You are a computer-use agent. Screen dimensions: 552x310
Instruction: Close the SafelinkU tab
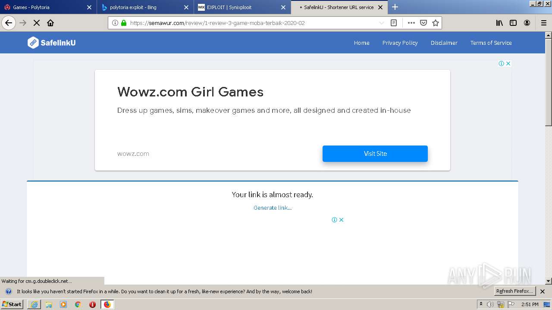pos(380,7)
